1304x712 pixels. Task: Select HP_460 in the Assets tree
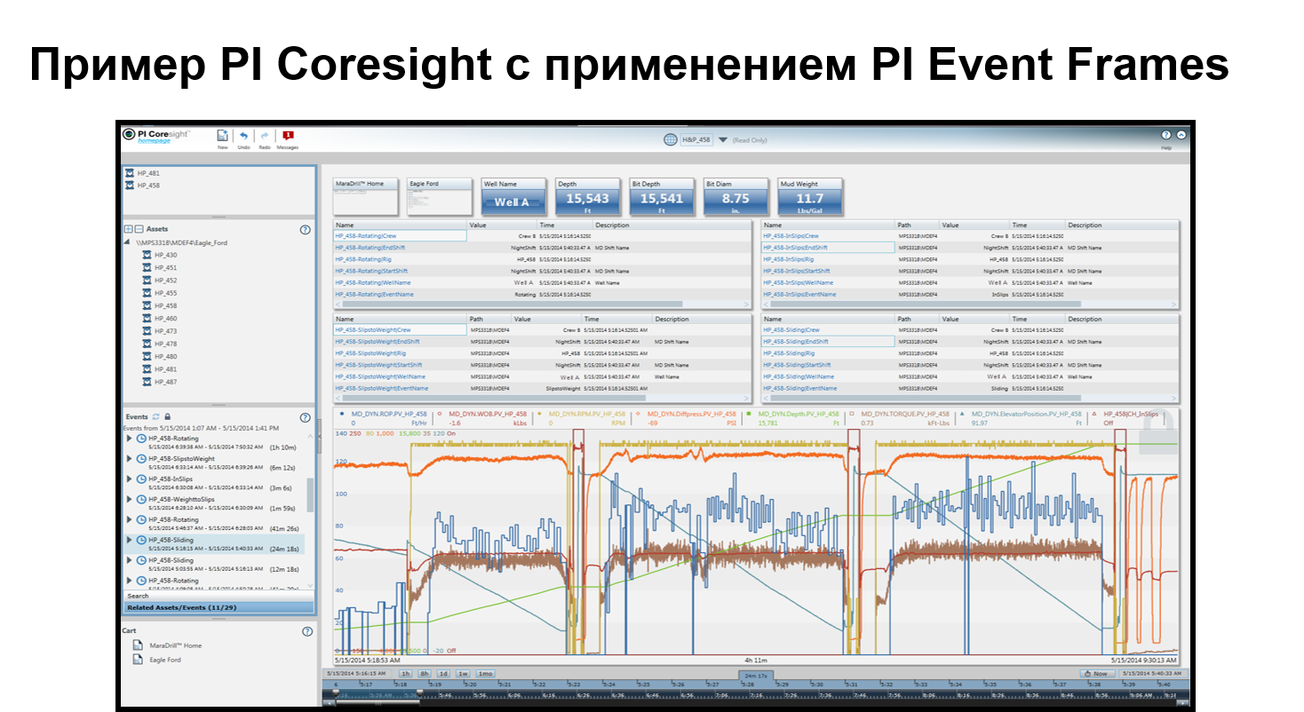tap(165, 318)
